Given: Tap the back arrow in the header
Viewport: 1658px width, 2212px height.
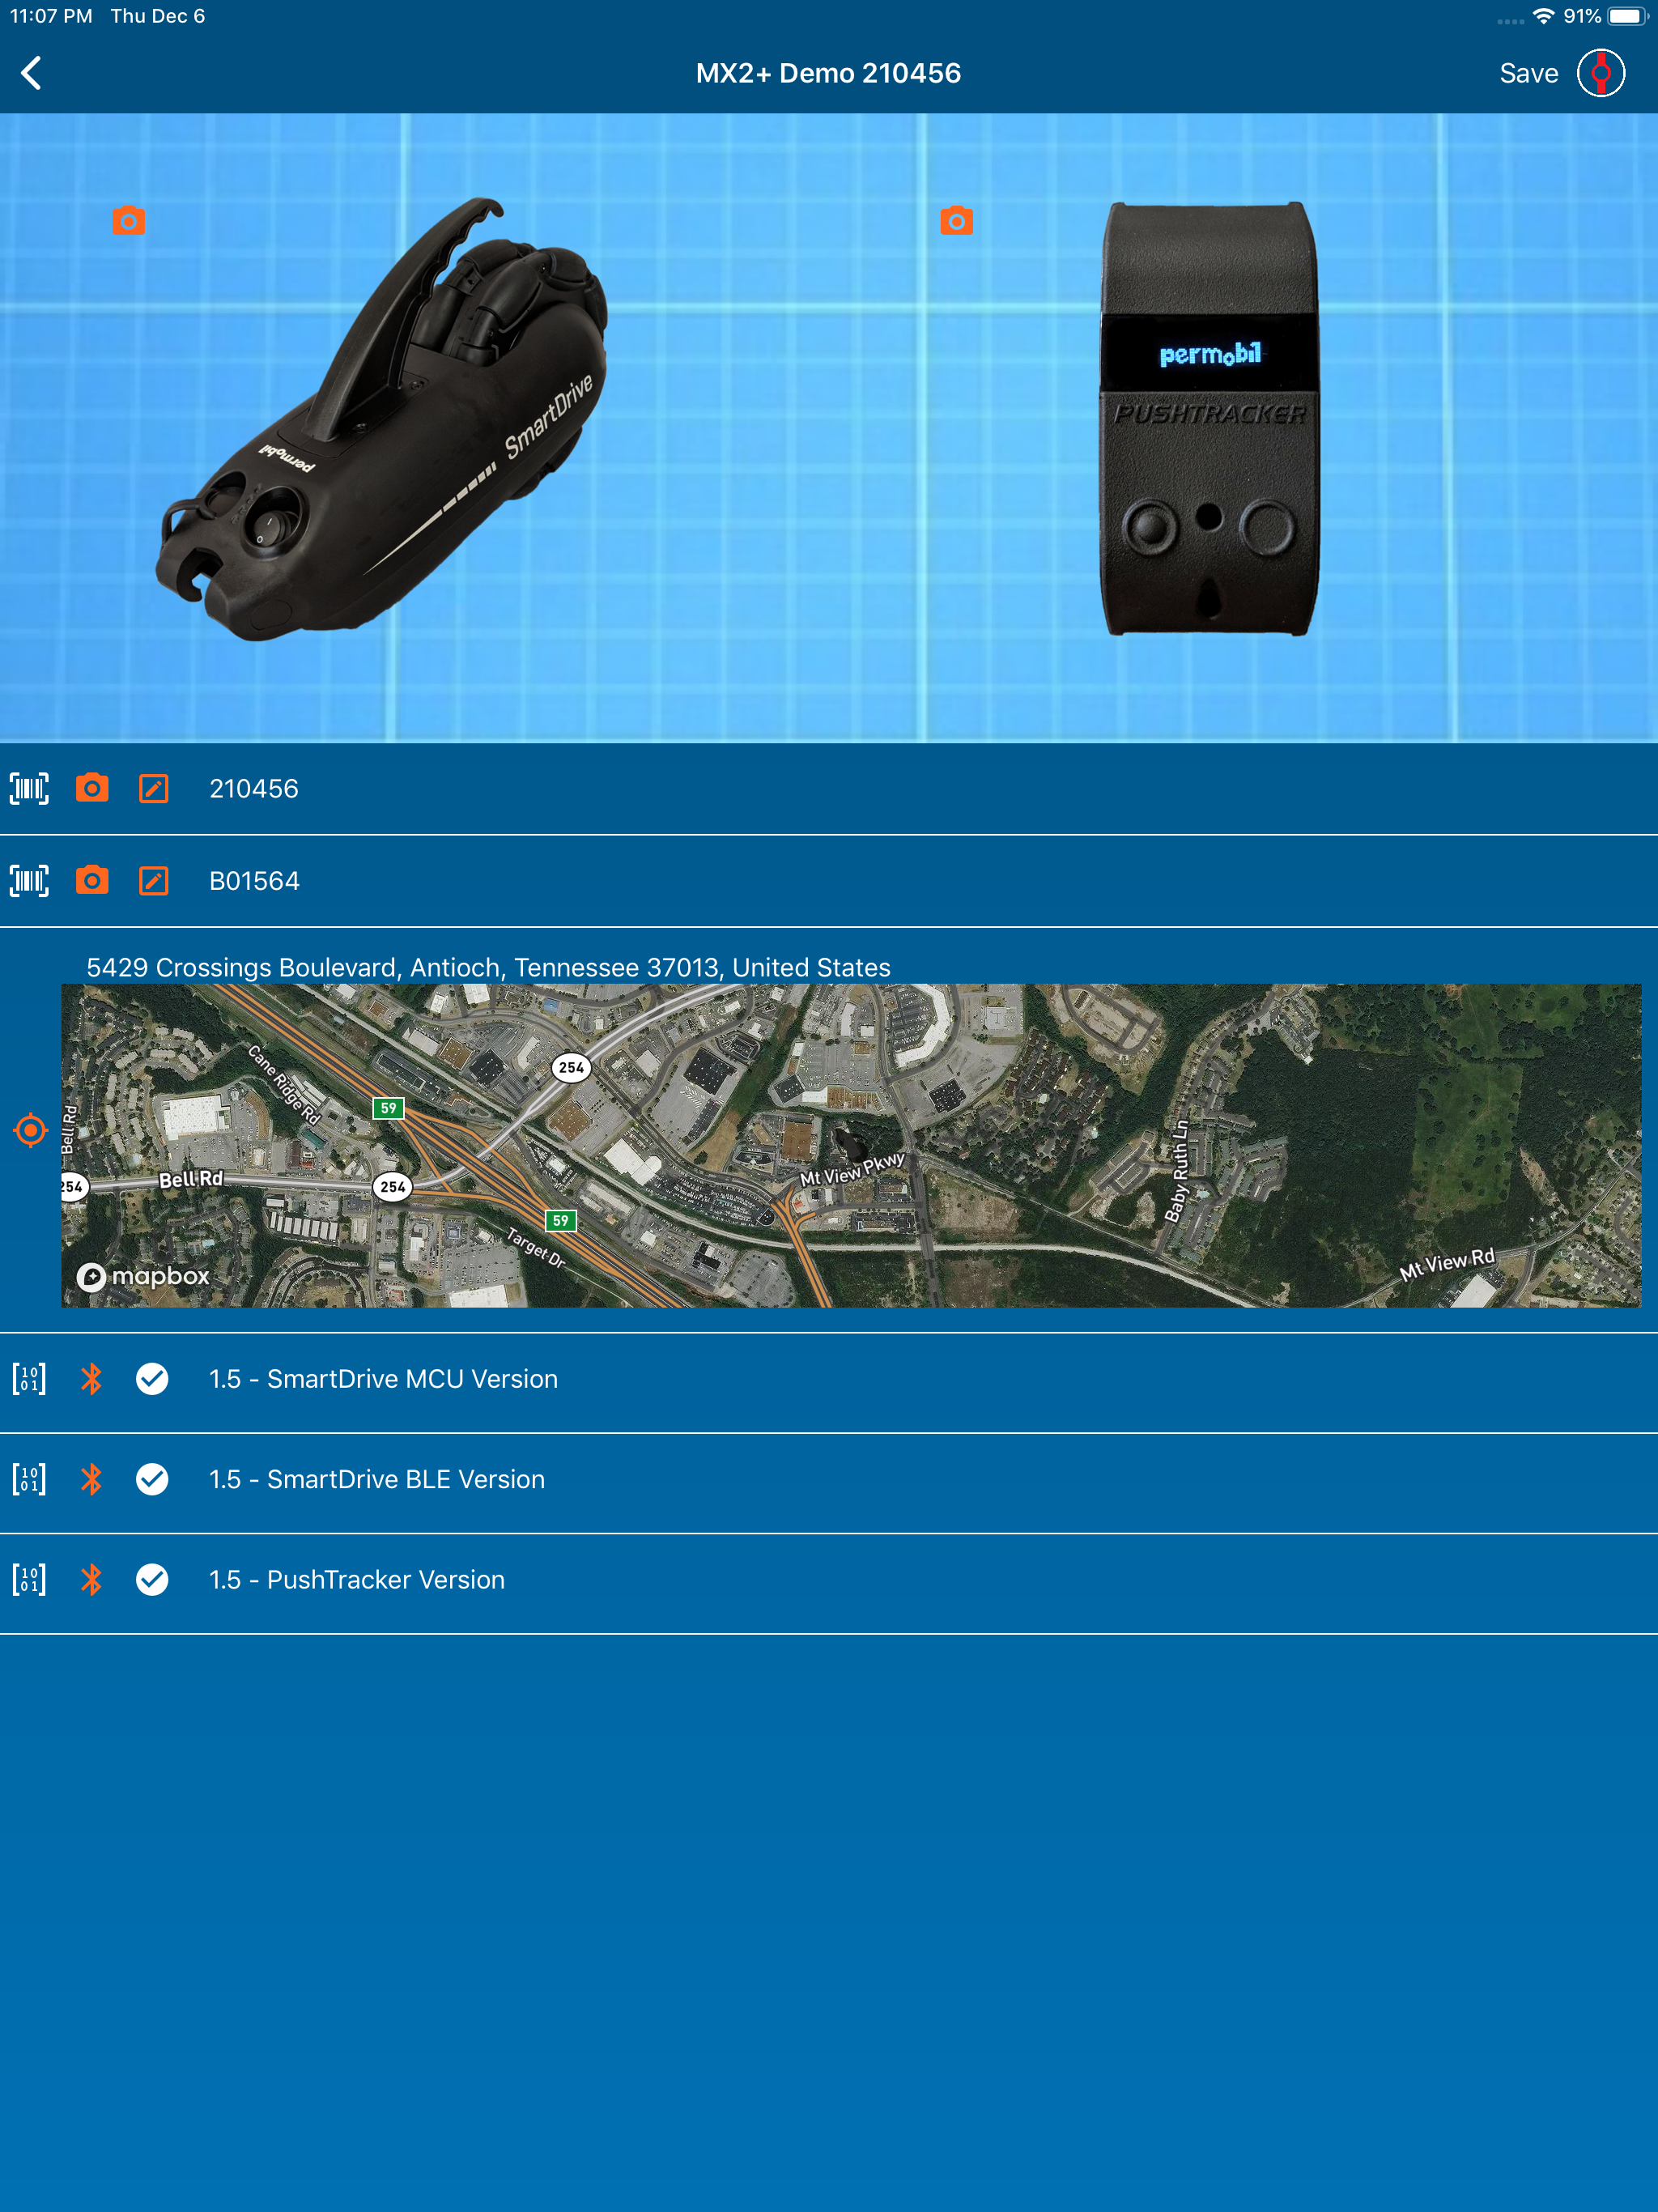Looking at the screenshot, I should coord(32,73).
